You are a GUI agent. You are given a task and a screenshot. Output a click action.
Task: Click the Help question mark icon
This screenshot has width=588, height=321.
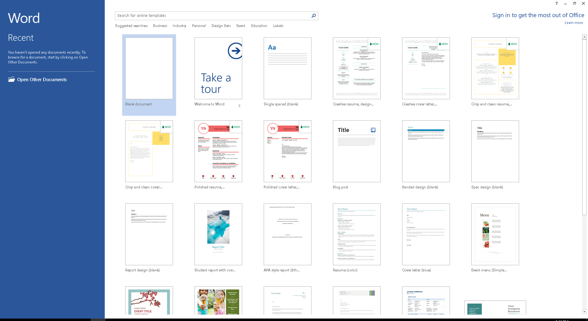pyautogui.click(x=556, y=4)
